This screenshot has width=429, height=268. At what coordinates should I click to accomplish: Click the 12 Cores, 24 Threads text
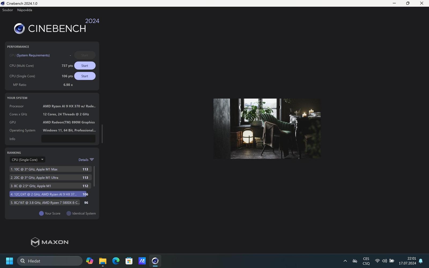pos(66,114)
